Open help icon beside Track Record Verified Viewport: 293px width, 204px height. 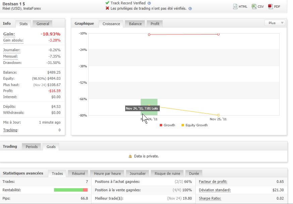tap(149, 3)
